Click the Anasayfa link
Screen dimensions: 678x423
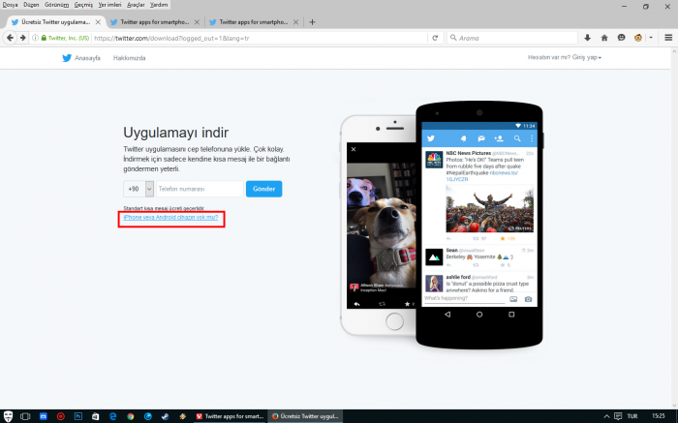point(87,58)
